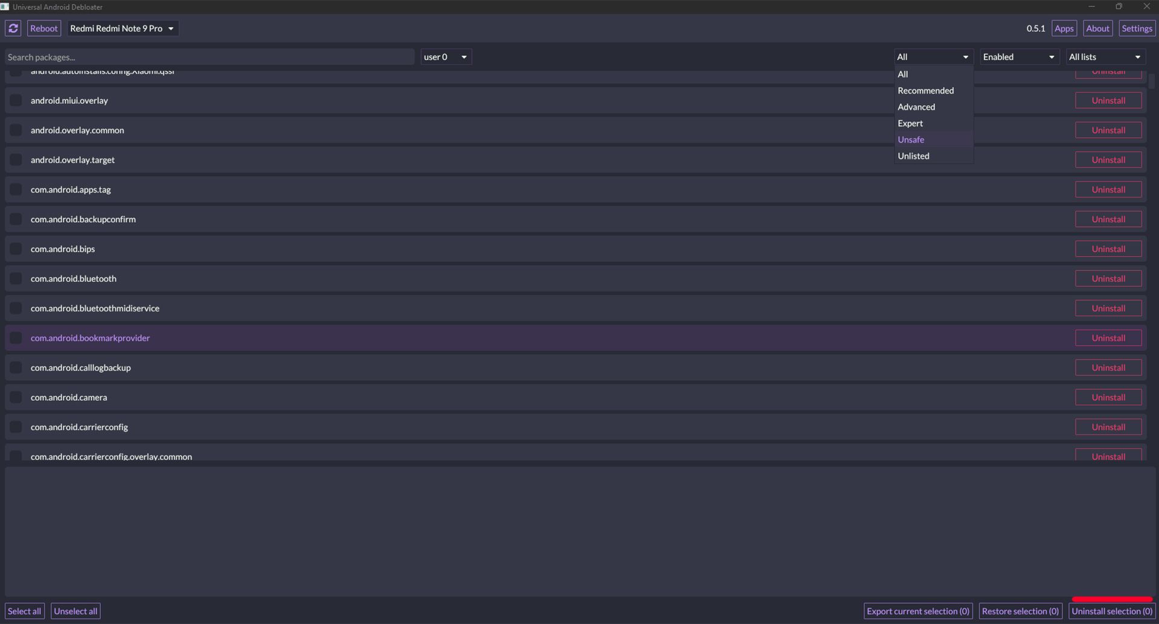Open the About page
The image size is (1159, 624).
(1097, 28)
